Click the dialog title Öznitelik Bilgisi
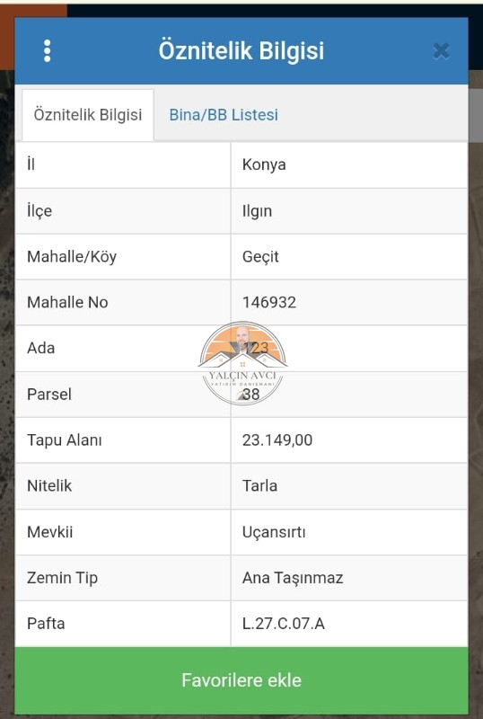This screenshot has width=483, height=719. pos(241,51)
